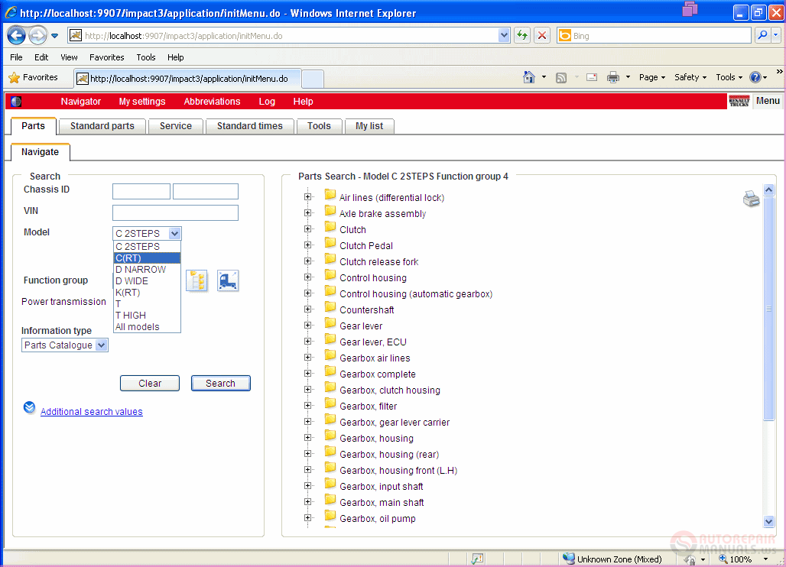Select T HIGH from Model list
This screenshot has height=567, width=786.
pos(131,315)
